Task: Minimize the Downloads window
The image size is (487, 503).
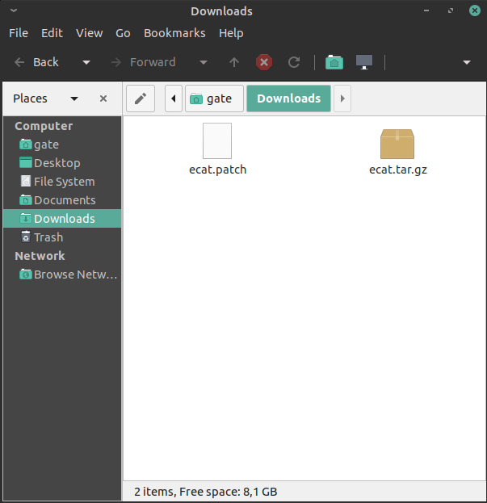Action: (x=426, y=10)
